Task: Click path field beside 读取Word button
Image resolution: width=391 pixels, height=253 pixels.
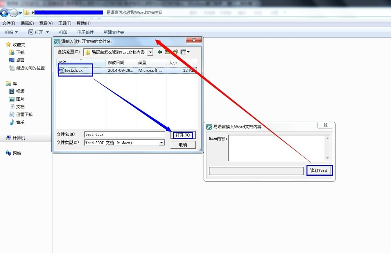Action: click(x=256, y=171)
